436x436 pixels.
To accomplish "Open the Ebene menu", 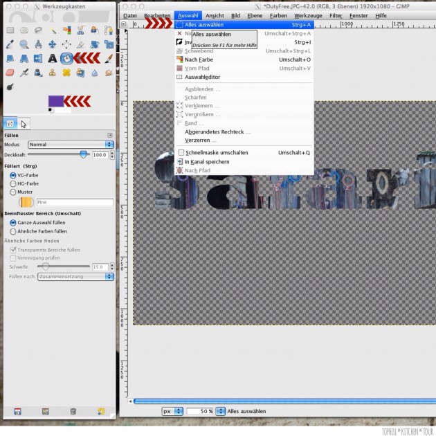I will (x=255, y=15).
